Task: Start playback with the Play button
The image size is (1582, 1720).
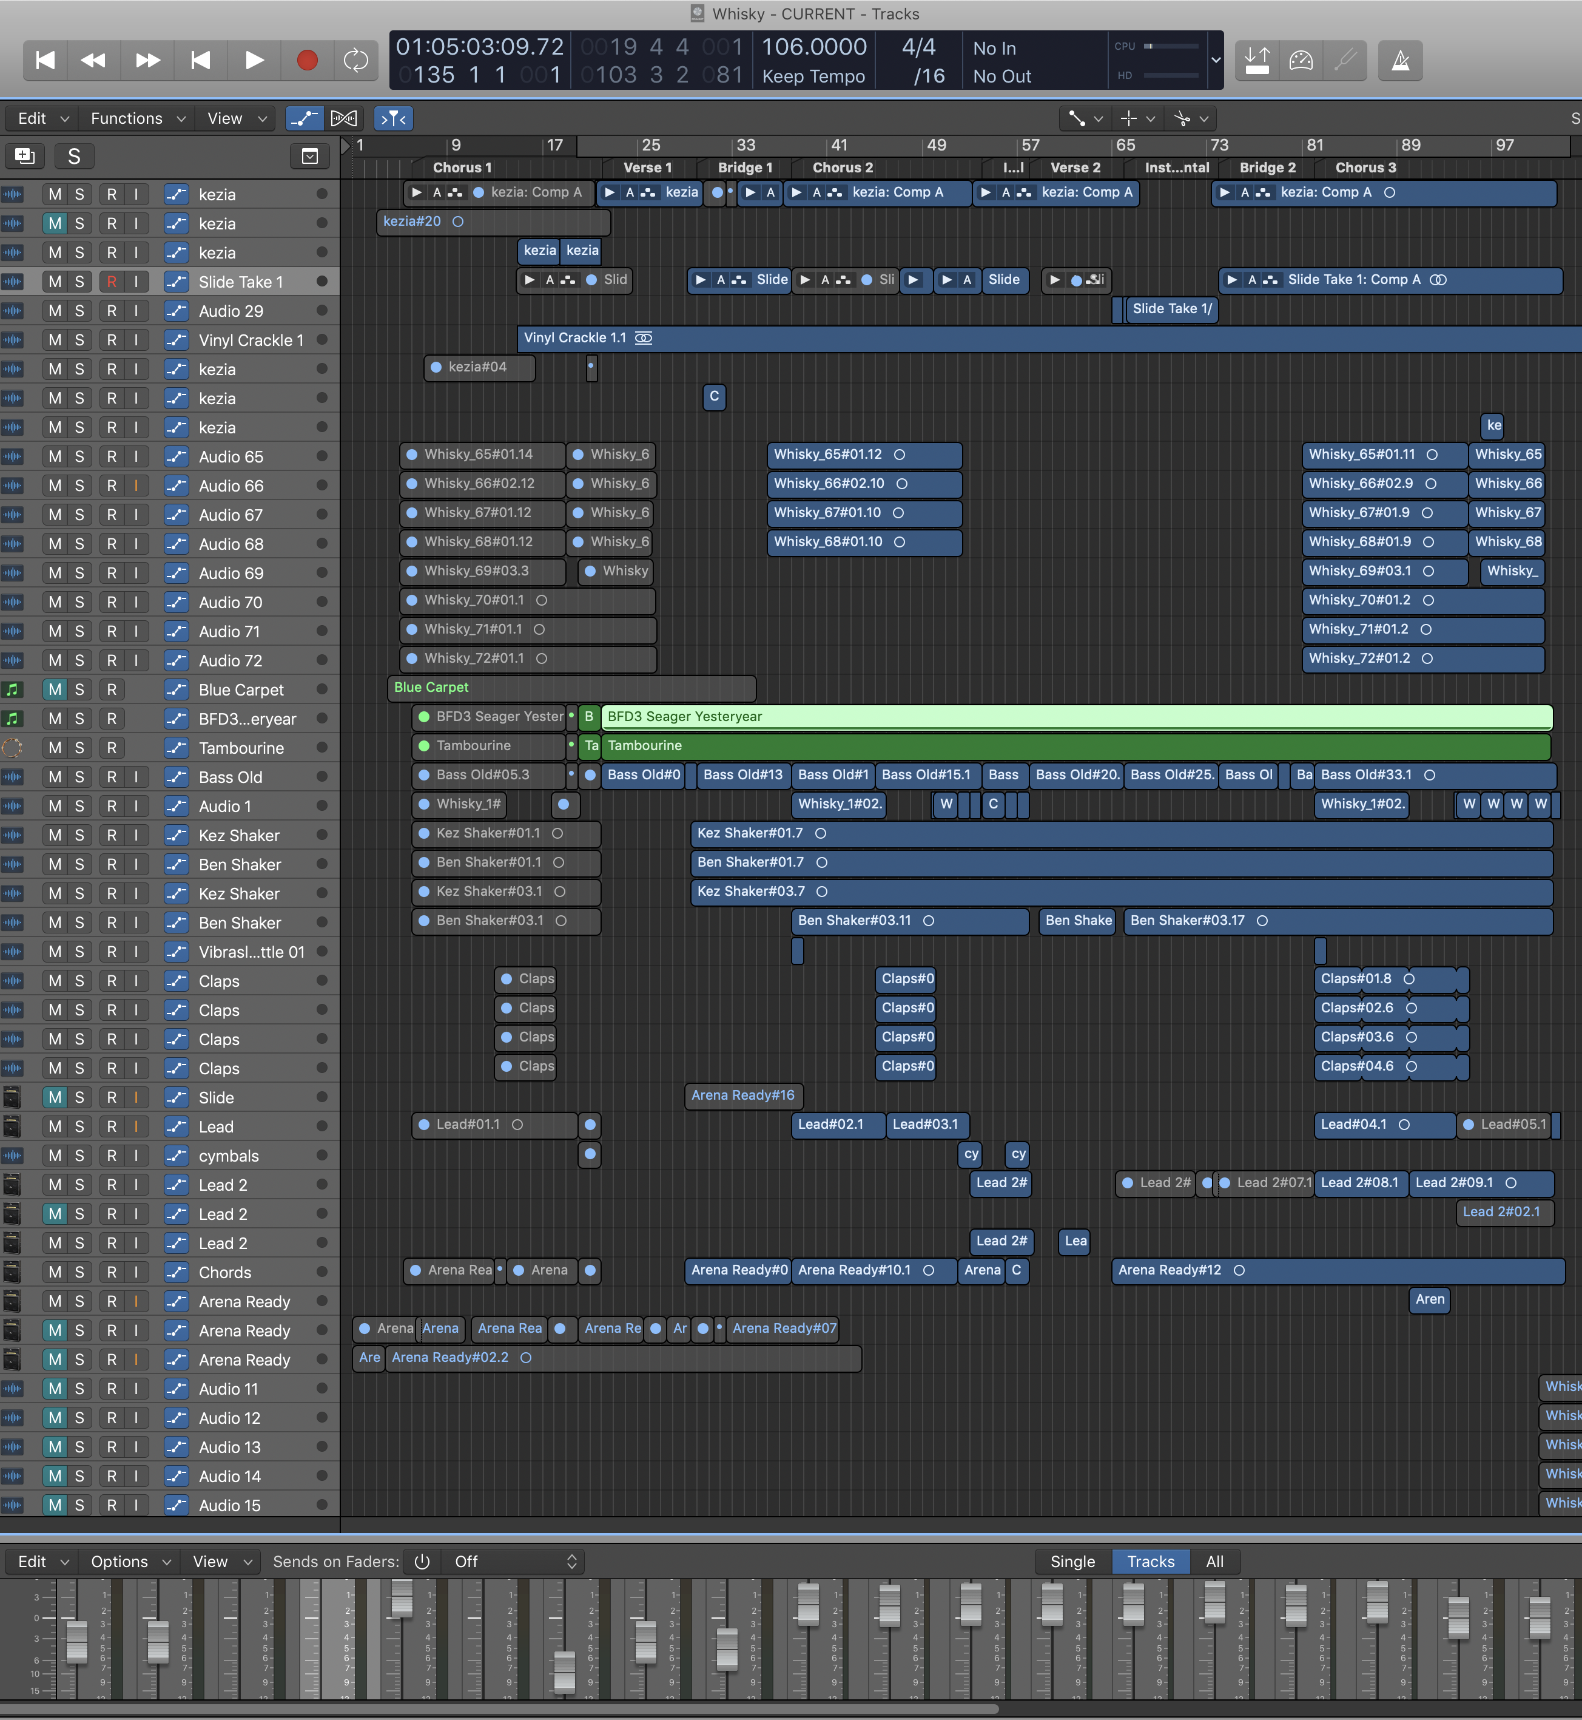Action: point(254,60)
